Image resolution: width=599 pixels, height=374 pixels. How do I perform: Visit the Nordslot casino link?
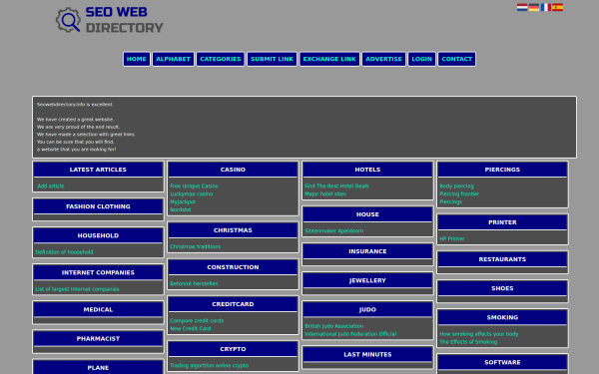click(x=181, y=209)
